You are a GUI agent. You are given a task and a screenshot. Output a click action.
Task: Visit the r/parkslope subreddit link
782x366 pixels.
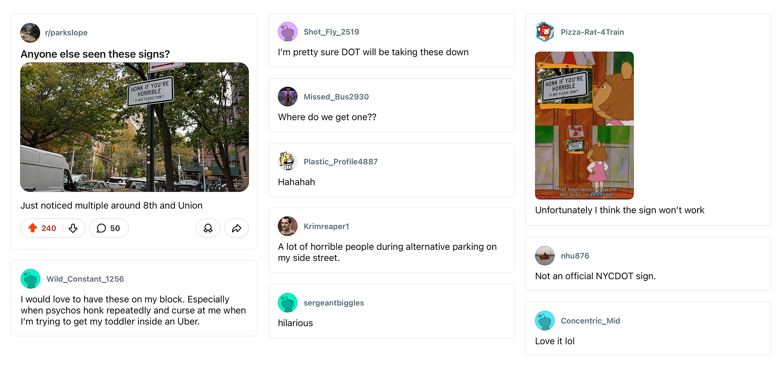click(x=66, y=33)
